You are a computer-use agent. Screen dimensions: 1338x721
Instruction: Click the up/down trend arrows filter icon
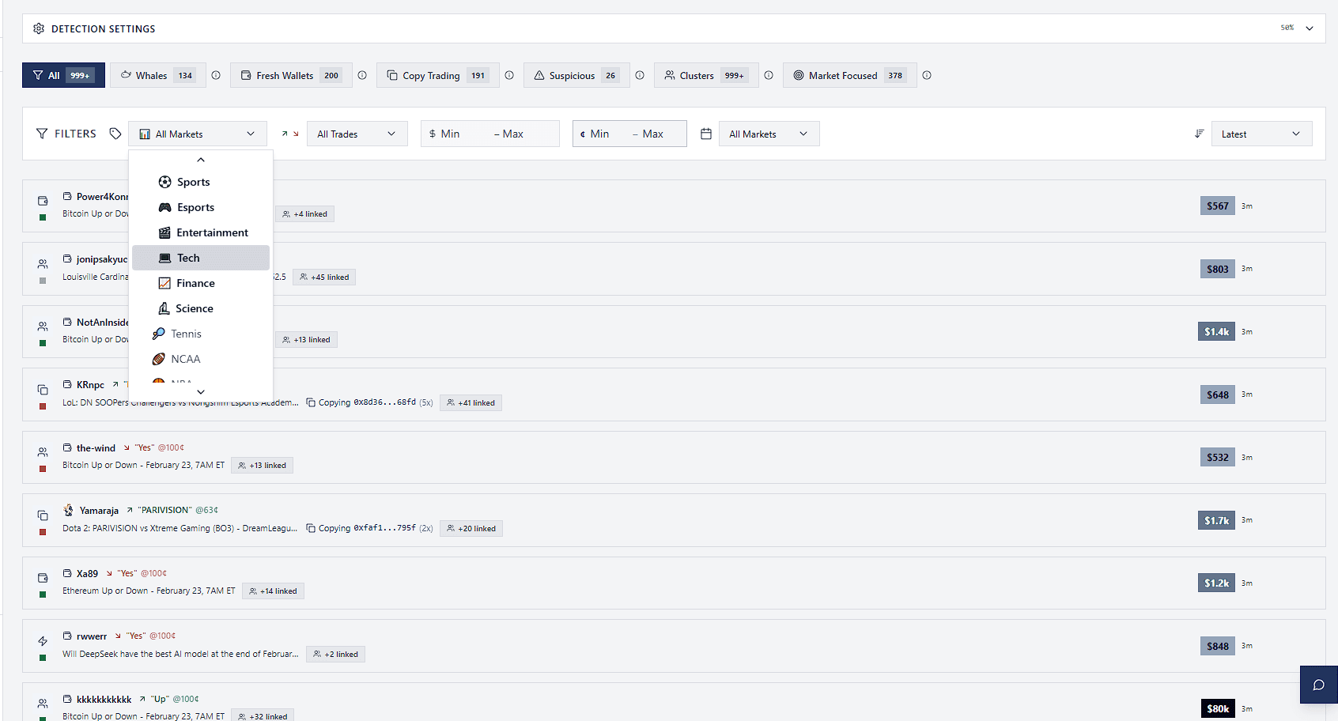coord(289,133)
